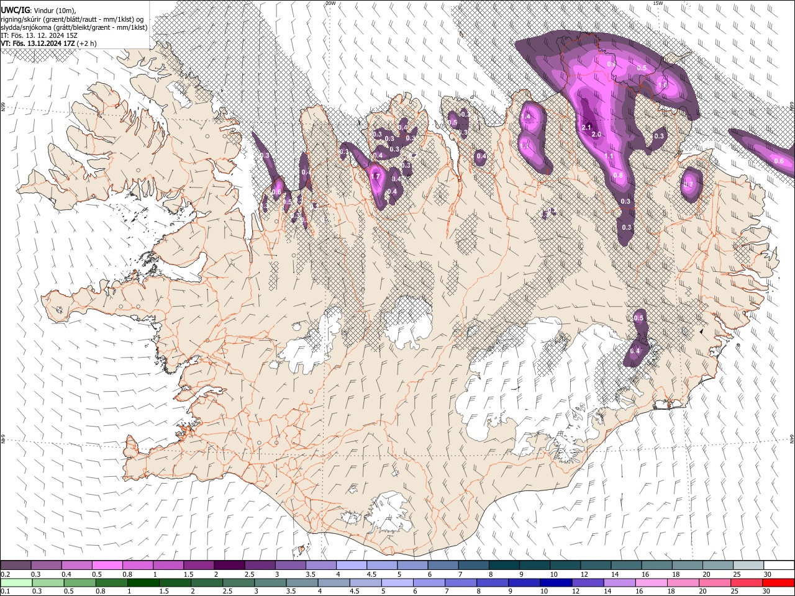795x596 pixels.
Task: Select upper legend swatch between 25 and 30
Action: coord(749,566)
